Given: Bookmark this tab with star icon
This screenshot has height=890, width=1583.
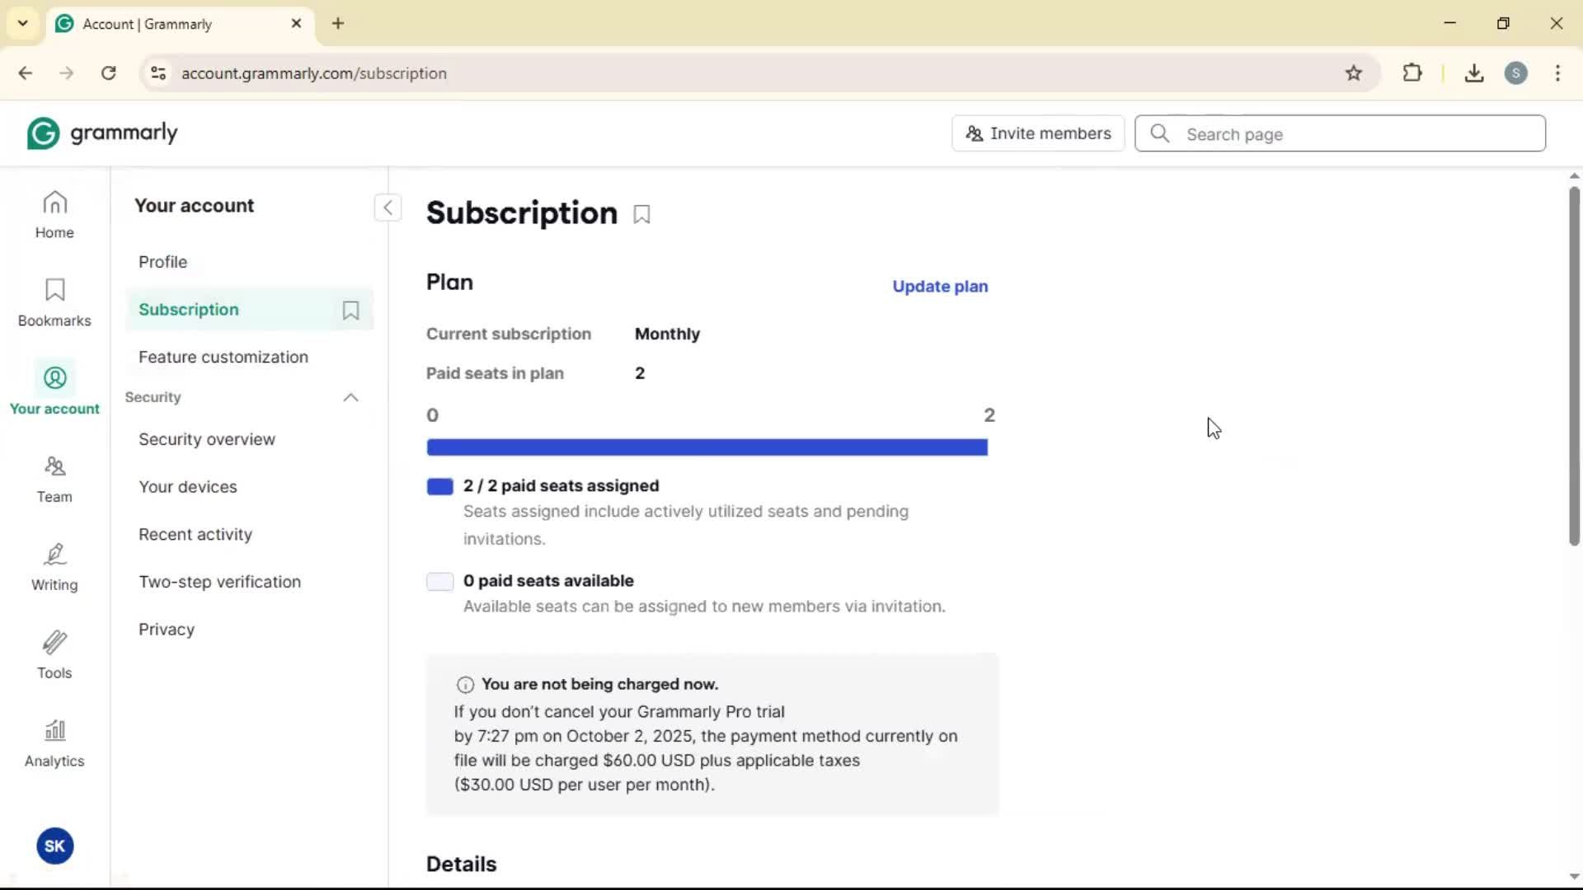Looking at the screenshot, I should click(1353, 73).
